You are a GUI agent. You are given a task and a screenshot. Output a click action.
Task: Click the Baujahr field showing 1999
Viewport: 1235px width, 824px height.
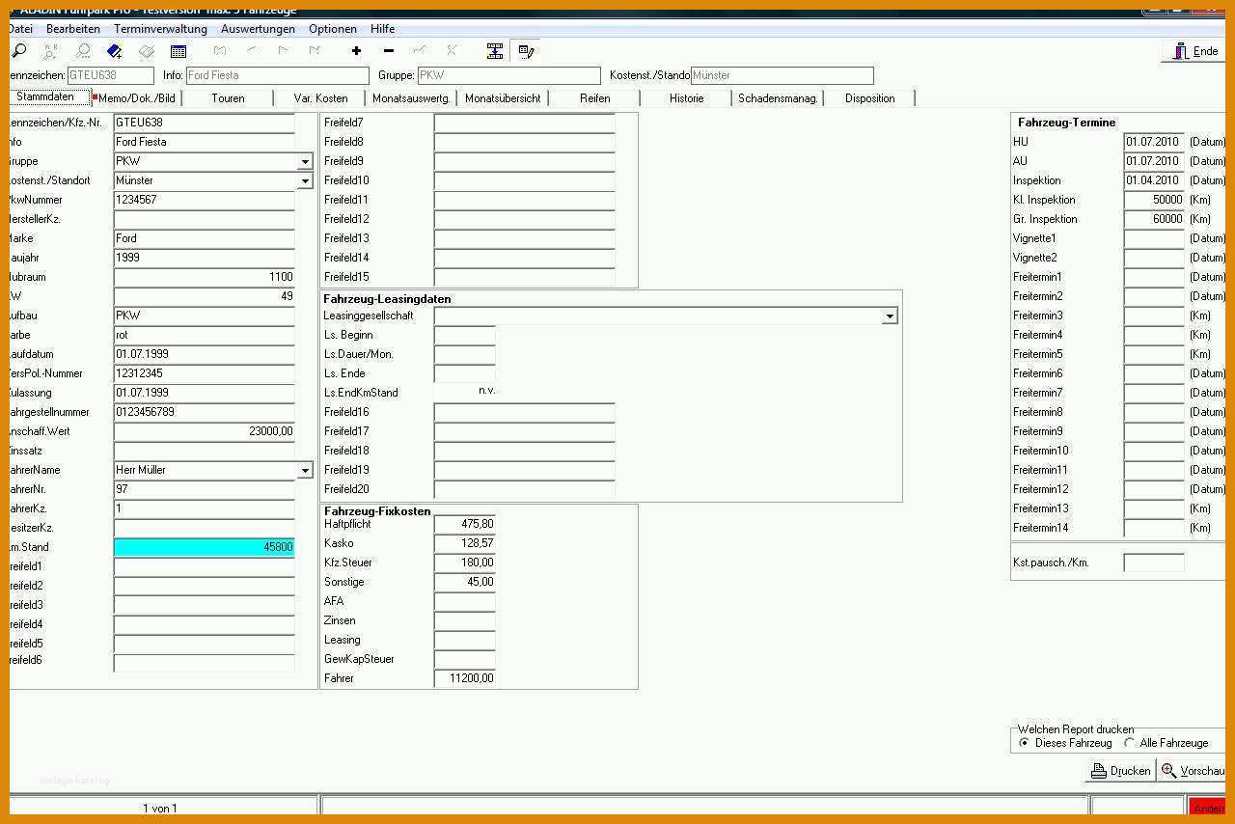click(x=205, y=258)
